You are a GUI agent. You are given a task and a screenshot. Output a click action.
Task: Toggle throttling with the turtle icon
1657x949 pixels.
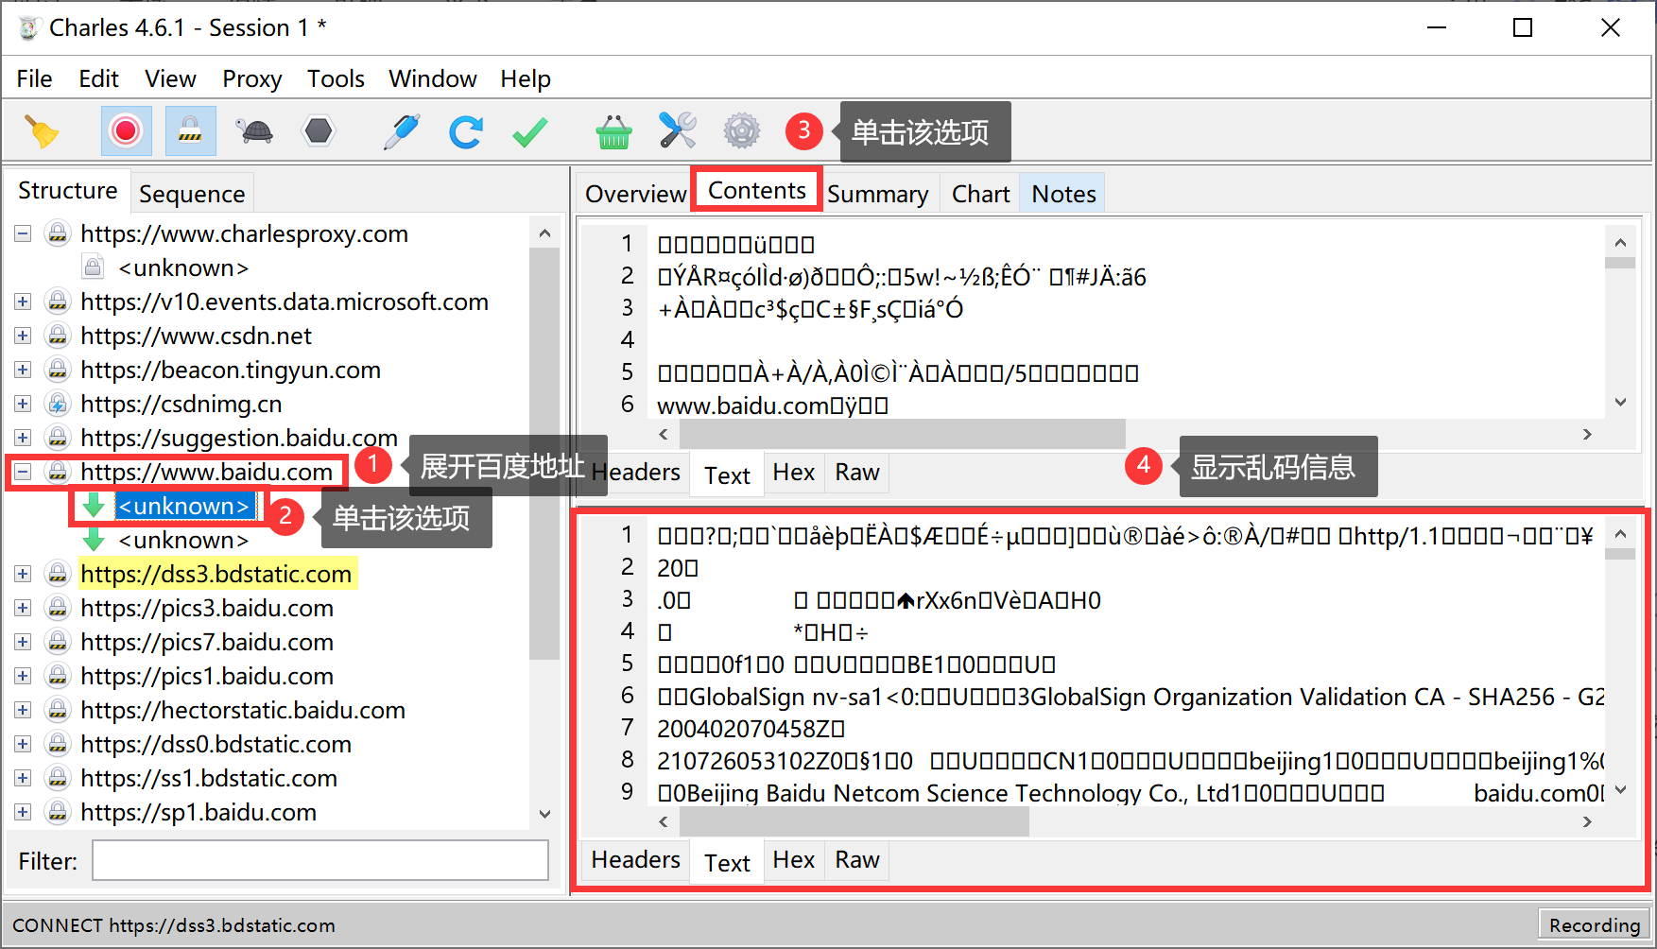tap(255, 130)
